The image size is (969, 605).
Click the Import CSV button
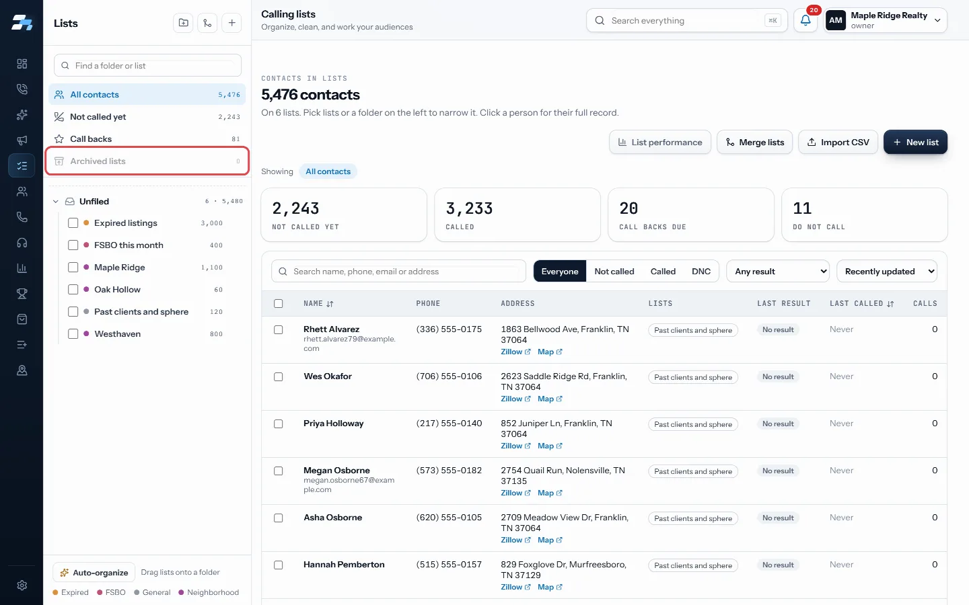pyautogui.click(x=838, y=142)
